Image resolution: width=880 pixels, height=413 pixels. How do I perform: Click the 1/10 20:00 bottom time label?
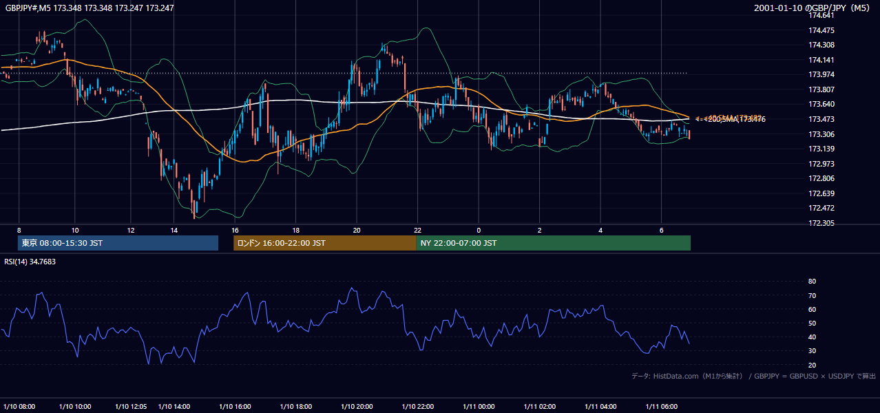357,407
